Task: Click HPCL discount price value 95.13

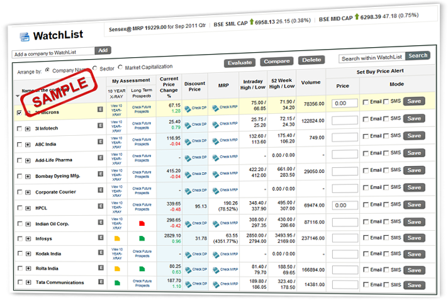Action: pos(201,206)
